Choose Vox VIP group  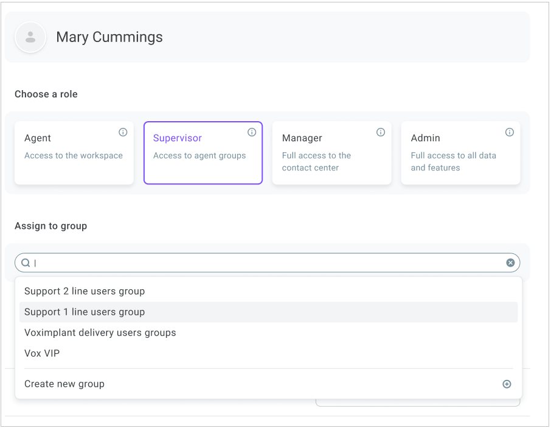pos(268,353)
